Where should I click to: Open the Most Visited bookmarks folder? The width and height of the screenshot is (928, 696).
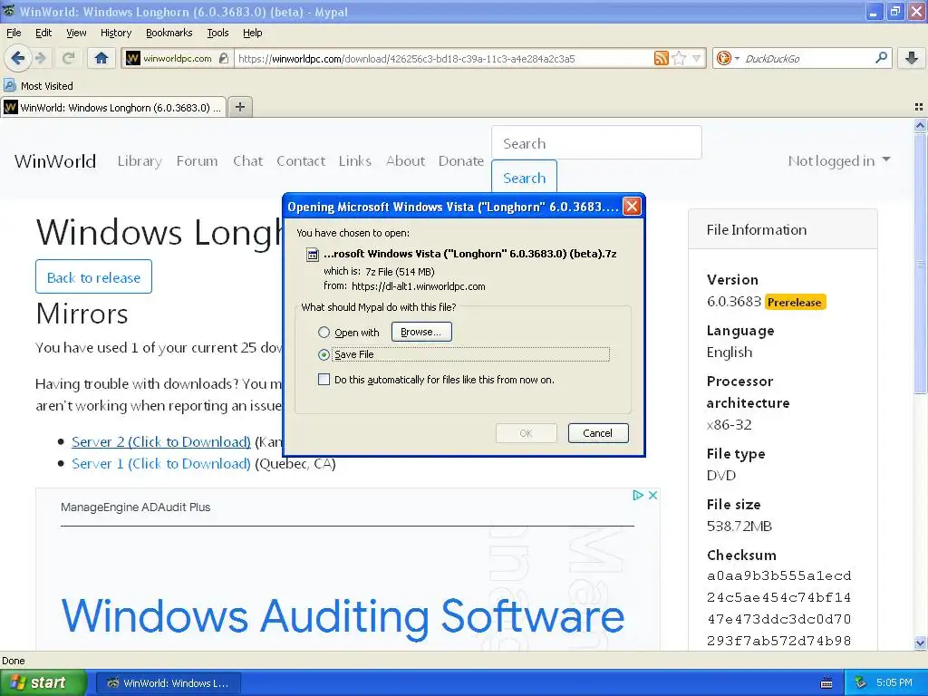[39, 86]
